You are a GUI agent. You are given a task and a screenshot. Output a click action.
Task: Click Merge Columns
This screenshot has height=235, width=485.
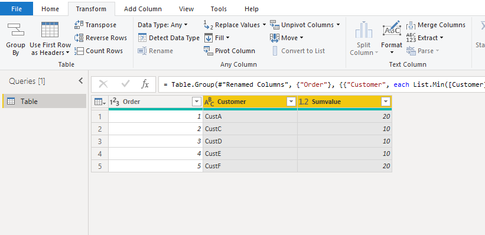435,25
